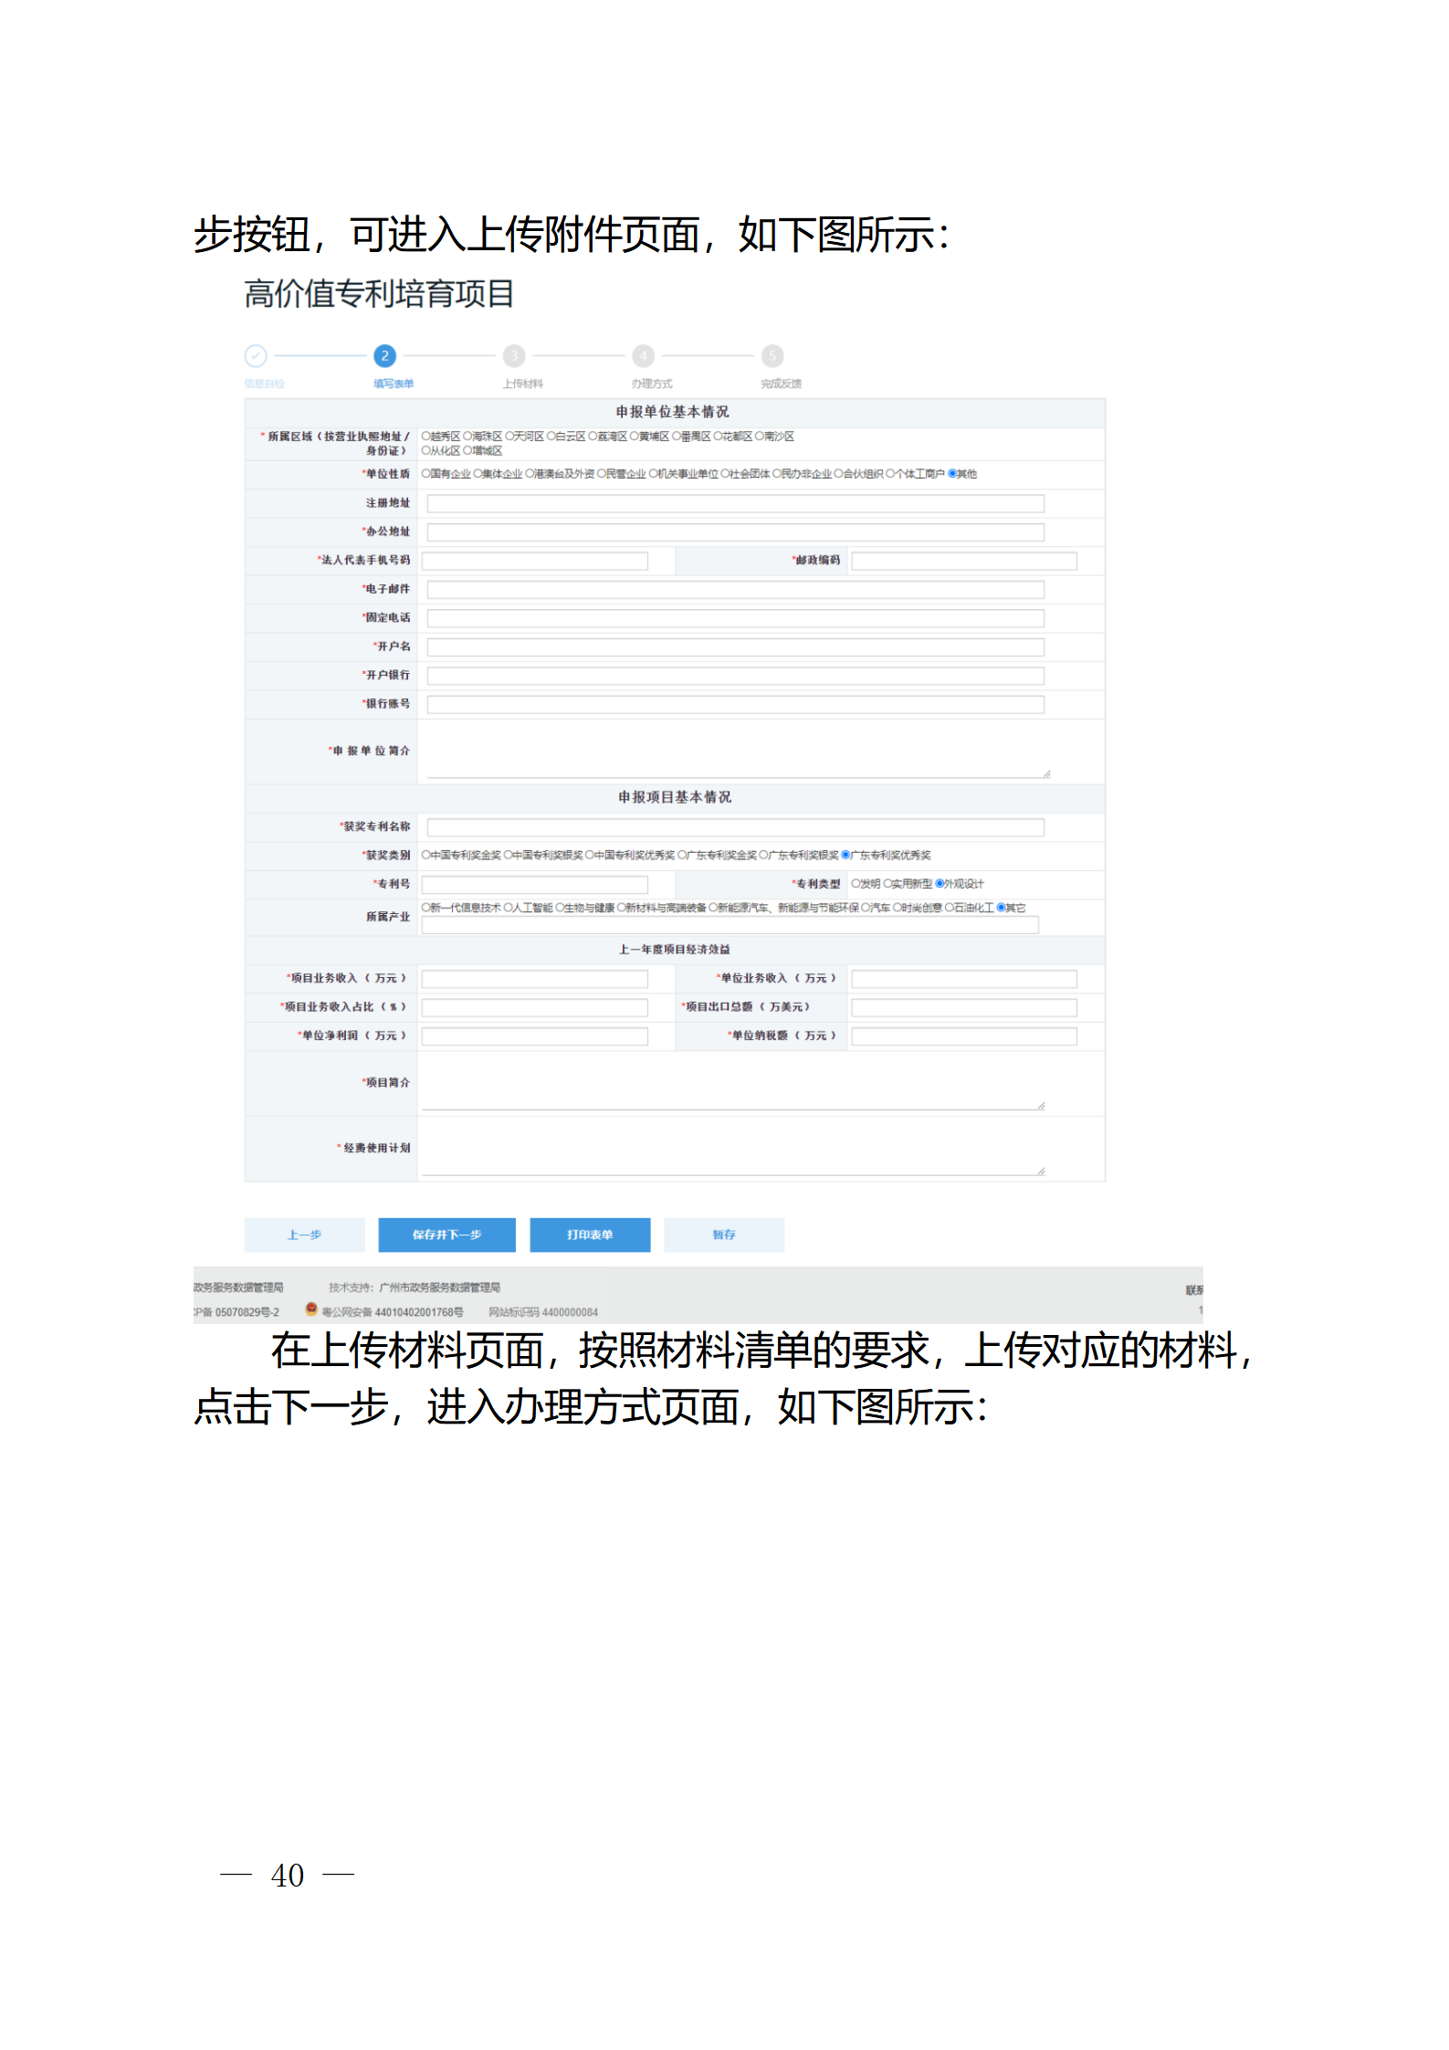Screen dimensions: 1449x2050
Task: Click the 填写表单 step label
Action: click(x=394, y=384)
